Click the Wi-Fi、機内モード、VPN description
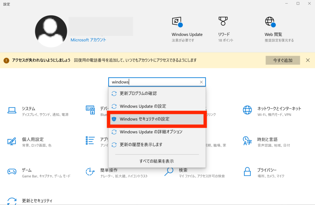Screen dimensions: 315x205 point(274,115)
